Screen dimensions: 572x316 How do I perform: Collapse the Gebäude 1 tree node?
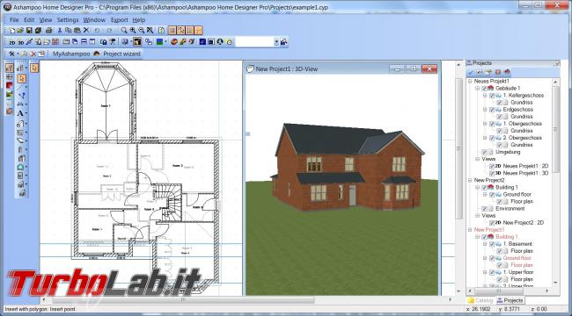click(x=478, y=89)
